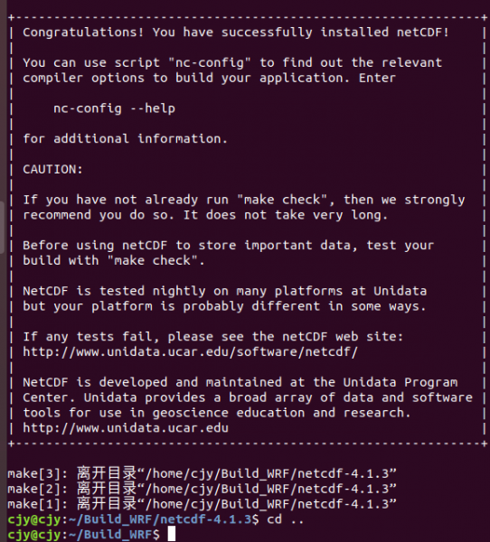Click the make[2] directory path line
The image size is (490, 542).
[x=202, y=489]
